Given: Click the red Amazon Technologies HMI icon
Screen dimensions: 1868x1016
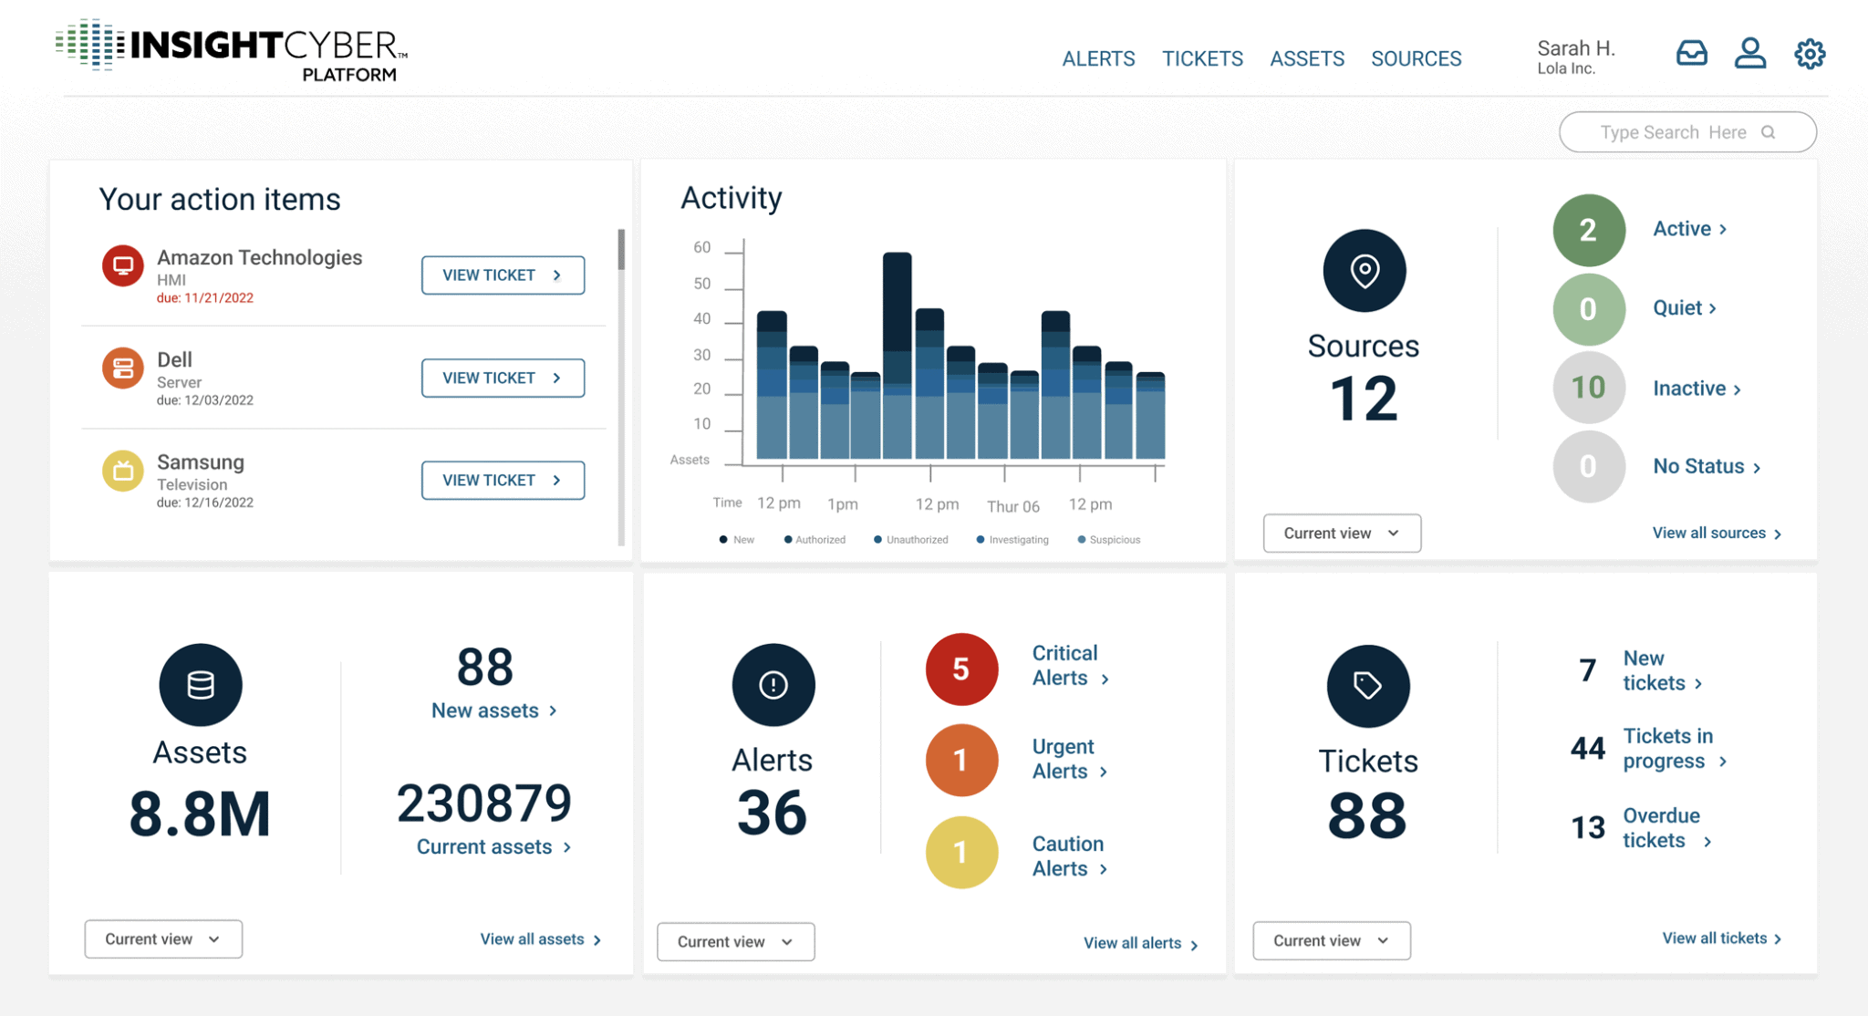Looking at the screenshot, I should [123, 265].
